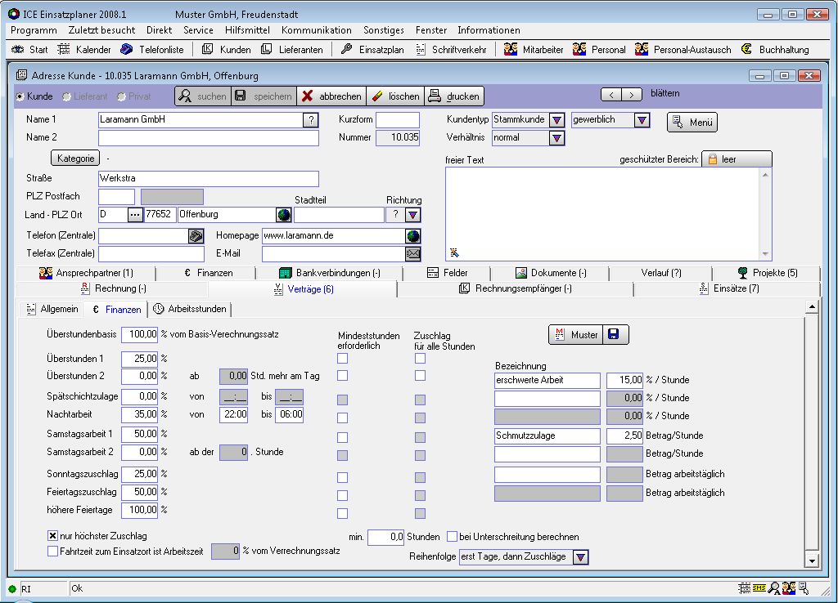Click the vertical scrollbar down arrow of contract panel
Screen dimensions: 838x603
[812, 561]
